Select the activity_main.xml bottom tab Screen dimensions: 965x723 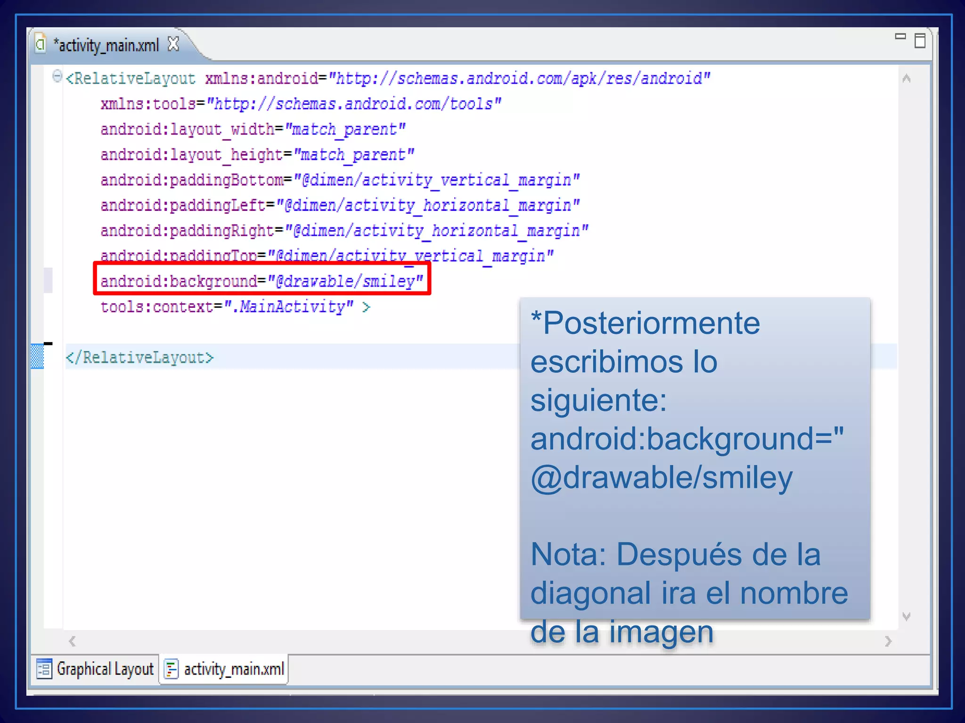pyautogui.click(x=234, y=669)
